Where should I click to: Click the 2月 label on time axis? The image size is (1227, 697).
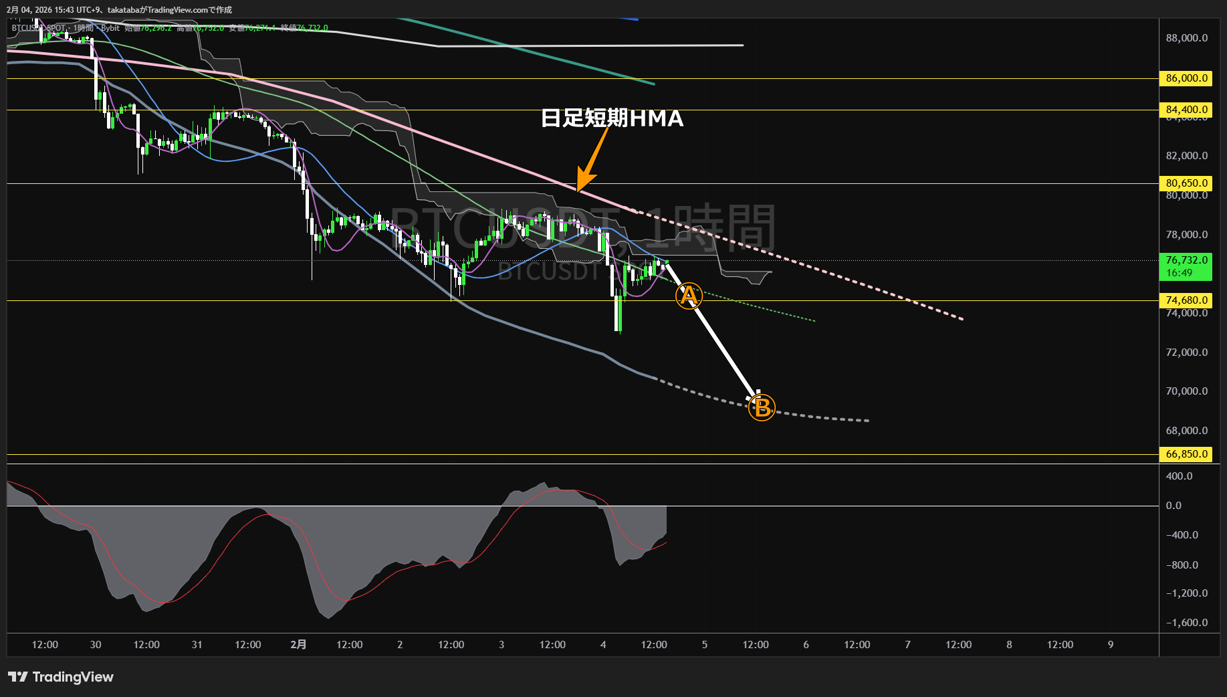pyautogui.click(x=298, y=645)
